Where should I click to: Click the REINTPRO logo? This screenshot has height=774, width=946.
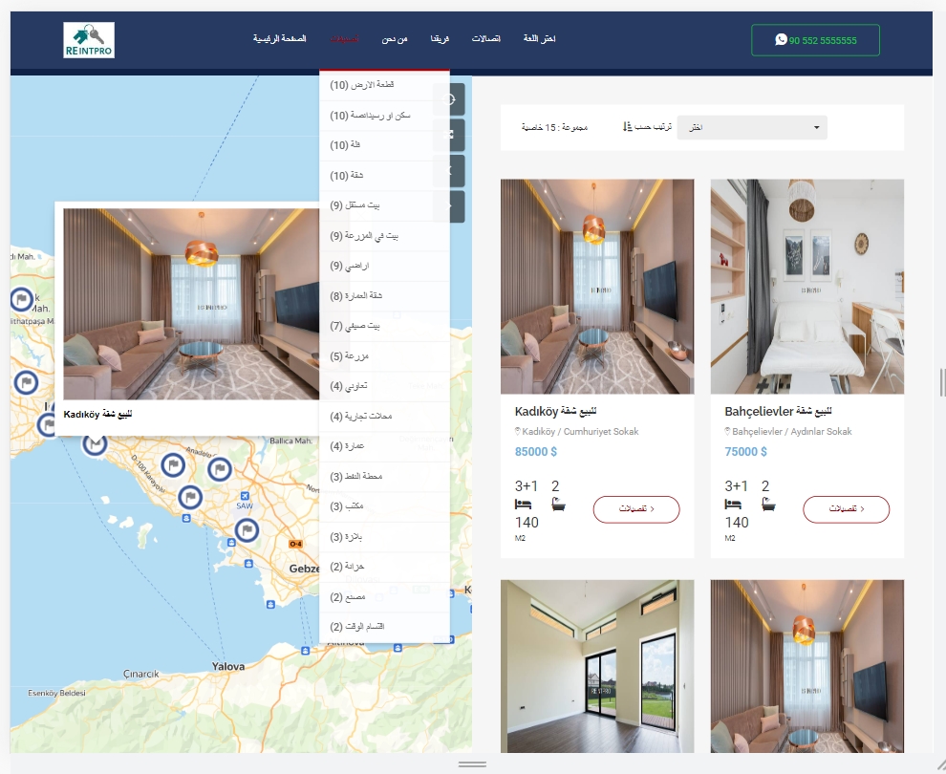pyautogui.click(x=89, y=40)
